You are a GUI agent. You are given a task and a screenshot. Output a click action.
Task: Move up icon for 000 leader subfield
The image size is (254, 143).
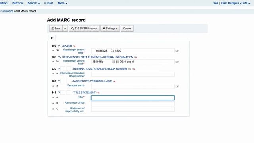[53, 50]
